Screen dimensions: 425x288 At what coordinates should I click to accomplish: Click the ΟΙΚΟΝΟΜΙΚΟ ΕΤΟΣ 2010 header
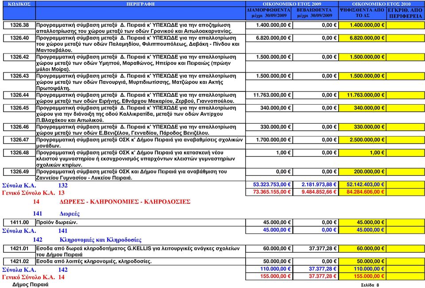coord(381,4)
